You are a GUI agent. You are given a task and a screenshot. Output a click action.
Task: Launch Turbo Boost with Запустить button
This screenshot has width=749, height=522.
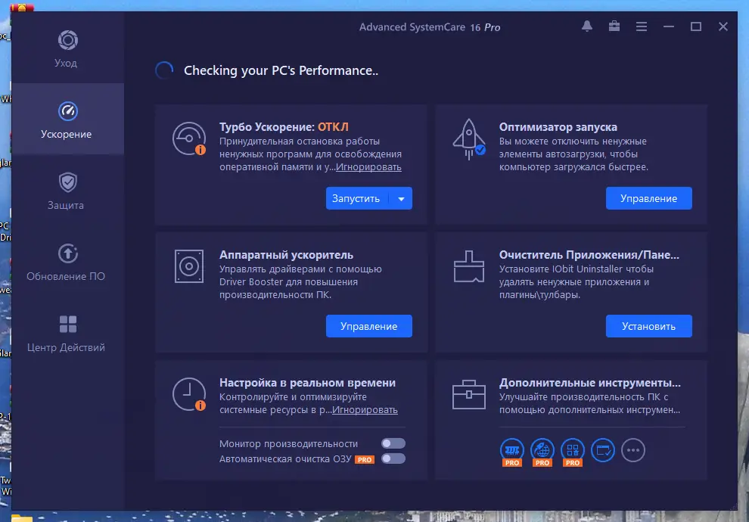(x=356, y=198)
